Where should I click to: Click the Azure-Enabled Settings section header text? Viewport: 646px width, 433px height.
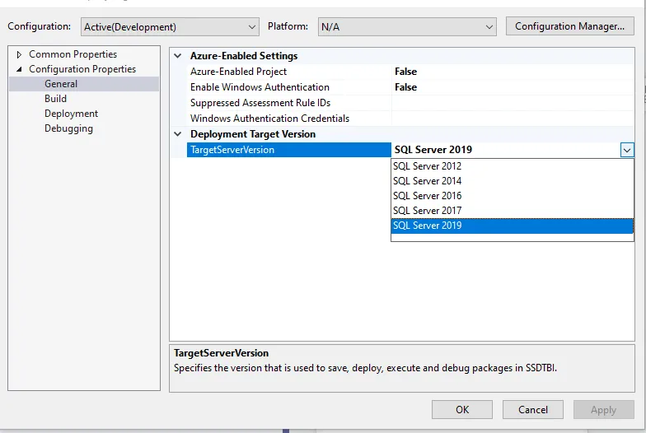coord(244,56)
